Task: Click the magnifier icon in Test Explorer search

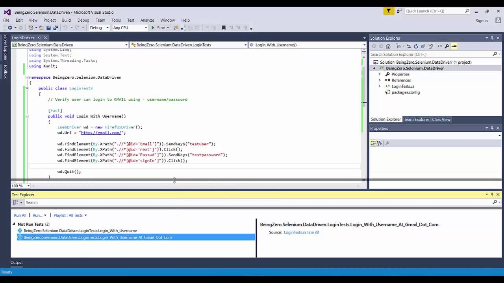Action: [495, 202]
